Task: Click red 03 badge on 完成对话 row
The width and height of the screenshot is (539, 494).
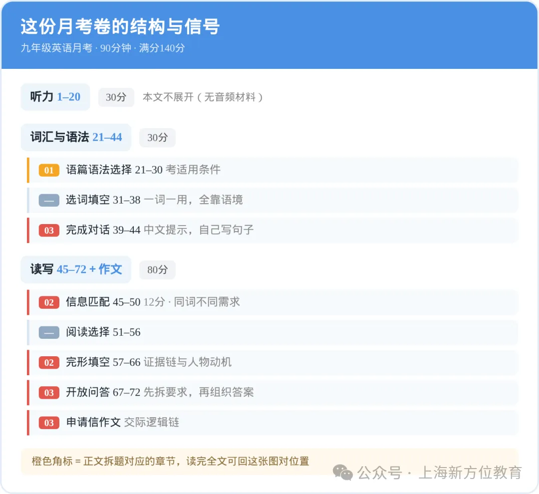Action: (x=49, y=231)
